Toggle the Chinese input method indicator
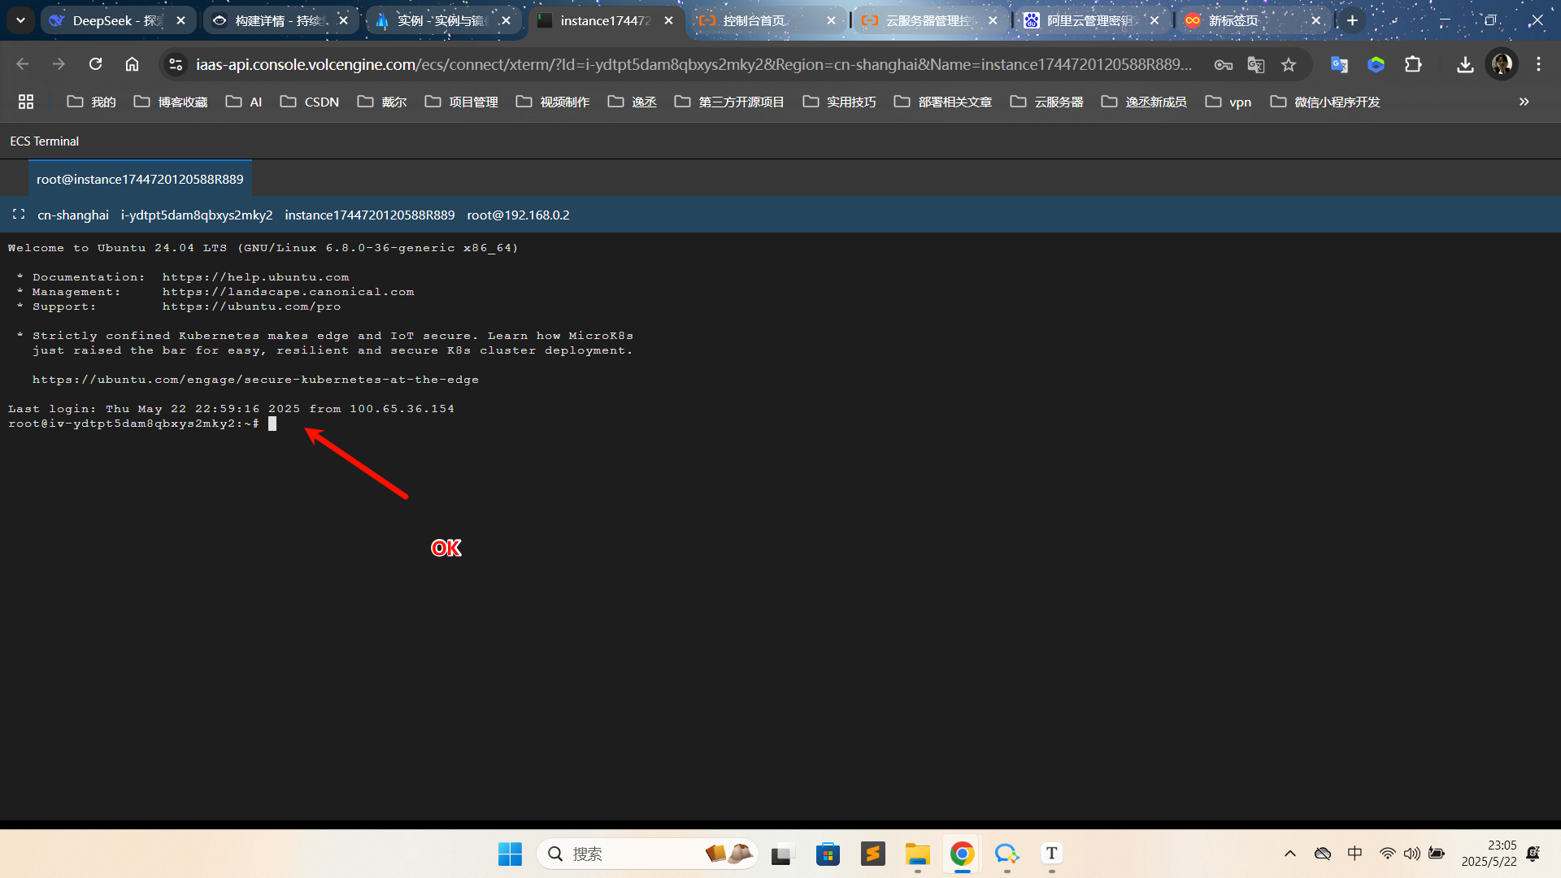Image resolution: width=1561 pixels, height=878 pixels. (x=1354, y=854)
